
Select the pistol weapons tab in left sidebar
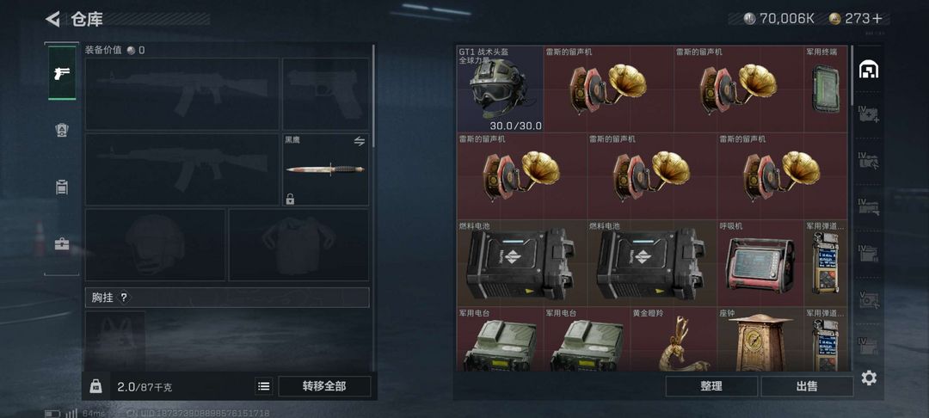[62, 73]
